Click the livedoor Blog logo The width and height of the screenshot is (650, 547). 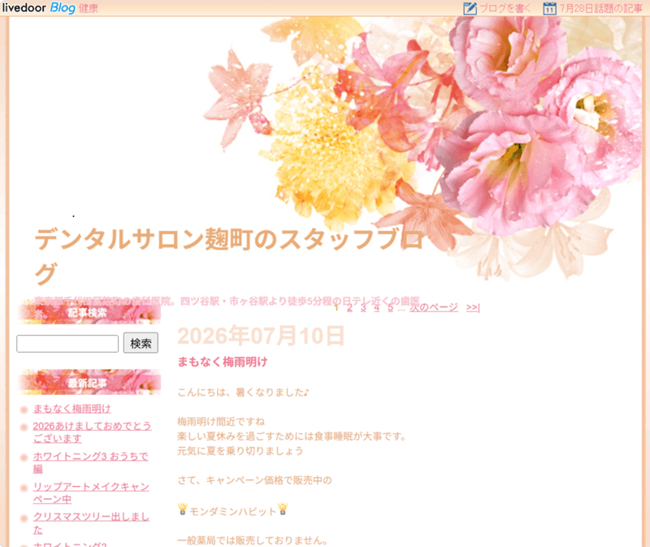coord(38,8)
